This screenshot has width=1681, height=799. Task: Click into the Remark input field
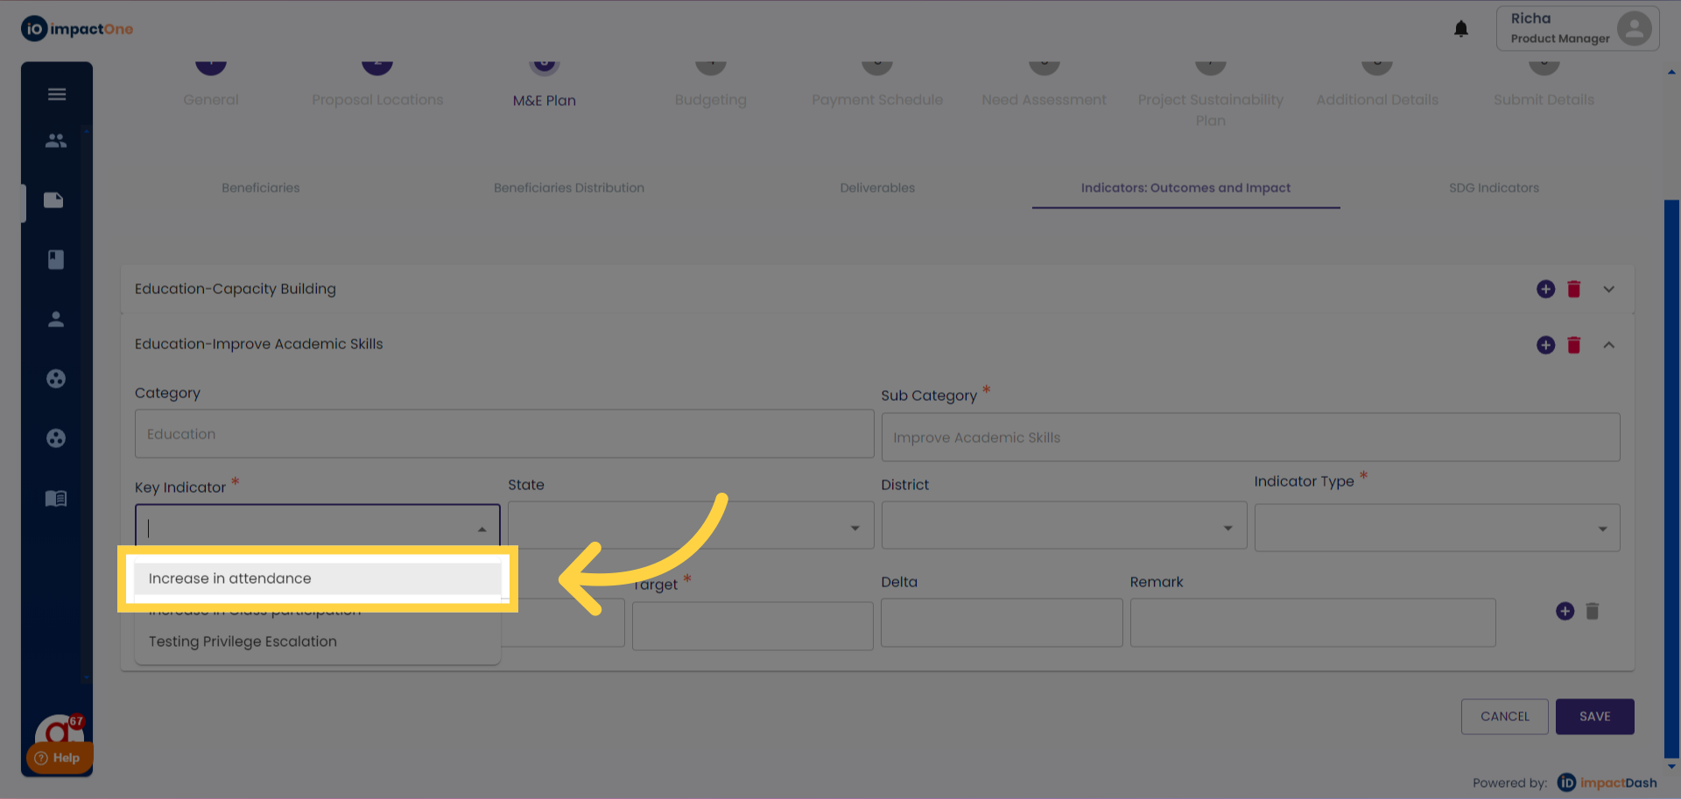[x=1312, y=622]
